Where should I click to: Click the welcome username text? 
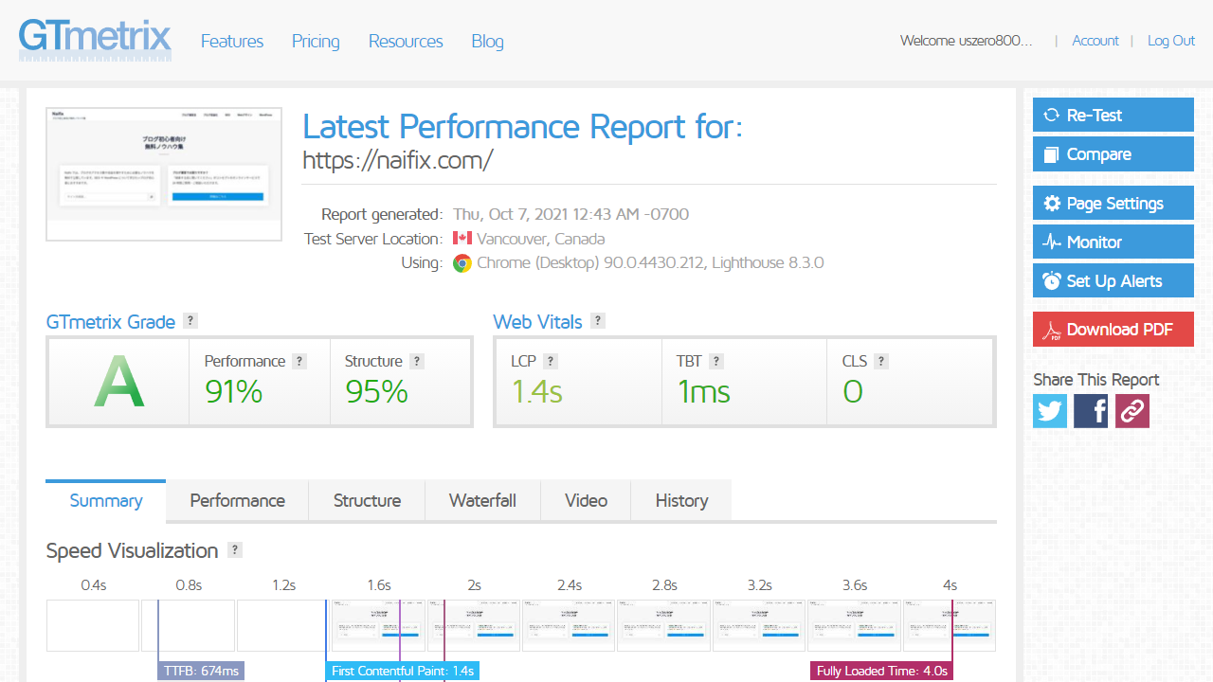967,41
